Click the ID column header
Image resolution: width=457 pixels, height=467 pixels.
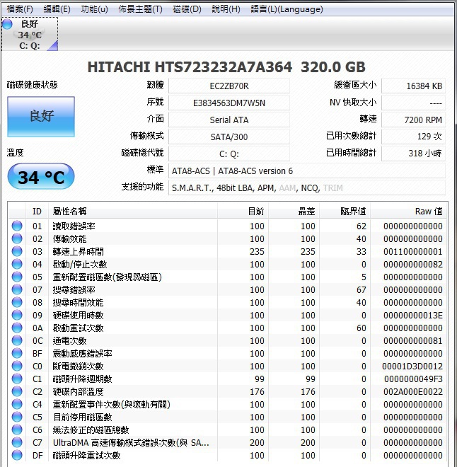pos(37,211)
